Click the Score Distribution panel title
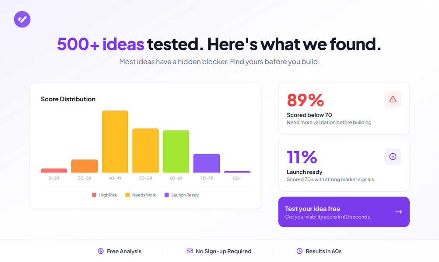 pyautogui.click(x=68, y=99)
